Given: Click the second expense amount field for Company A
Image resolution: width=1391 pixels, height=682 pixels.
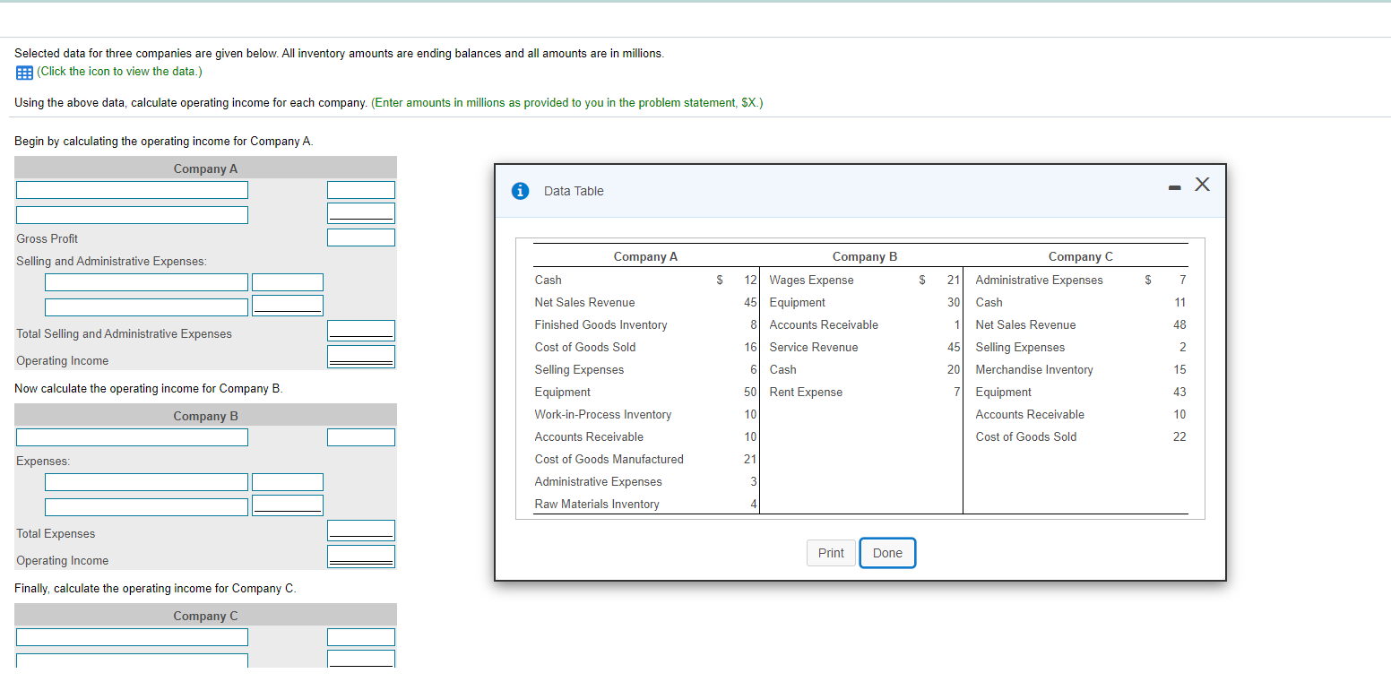Looking at the screenshot, I should pyautogui.click(x=288, y=305).
